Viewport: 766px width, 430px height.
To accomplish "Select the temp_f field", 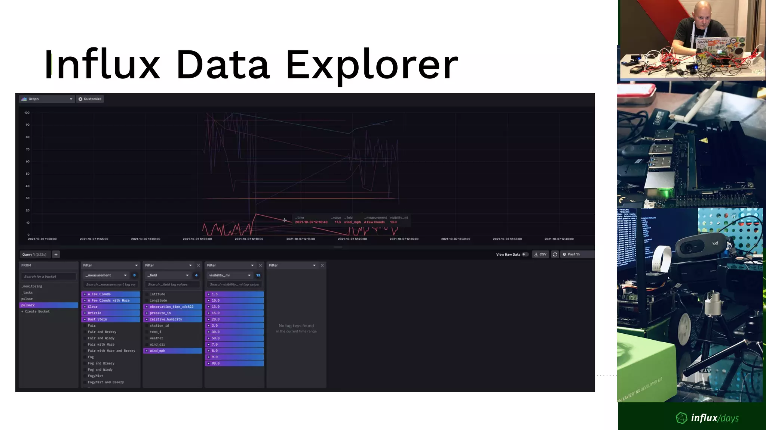I will 172,332.
